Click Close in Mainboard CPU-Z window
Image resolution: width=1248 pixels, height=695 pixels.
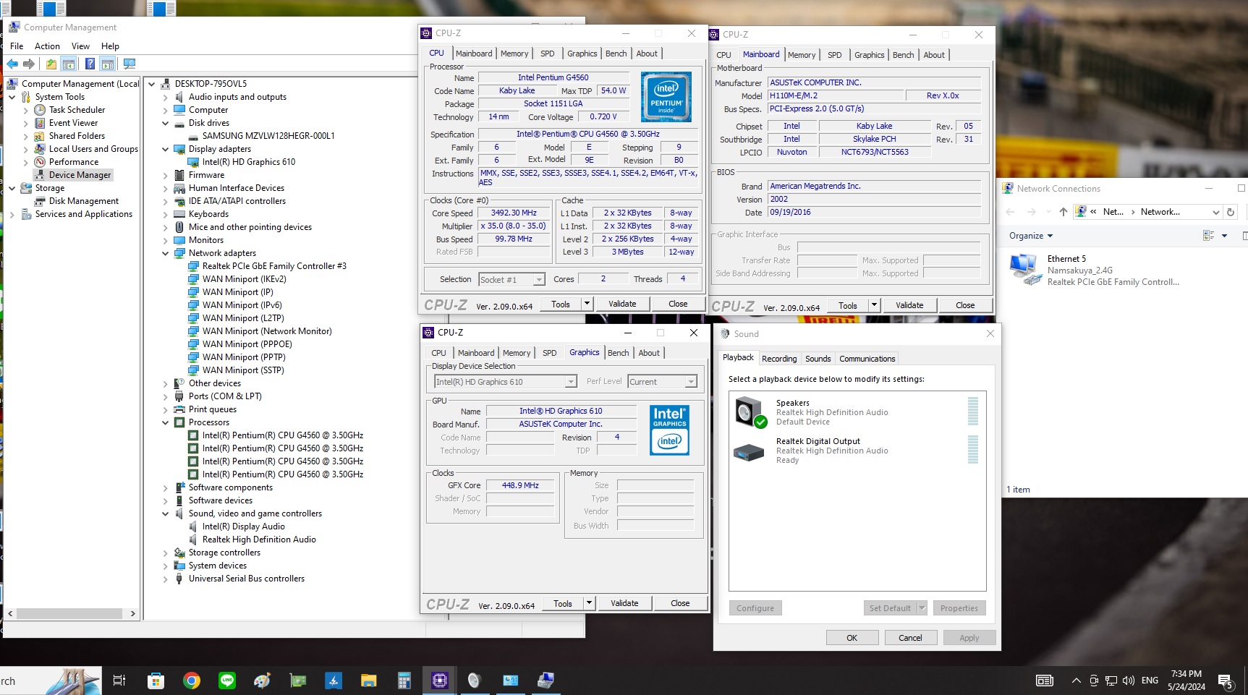[x=965, y=305]
